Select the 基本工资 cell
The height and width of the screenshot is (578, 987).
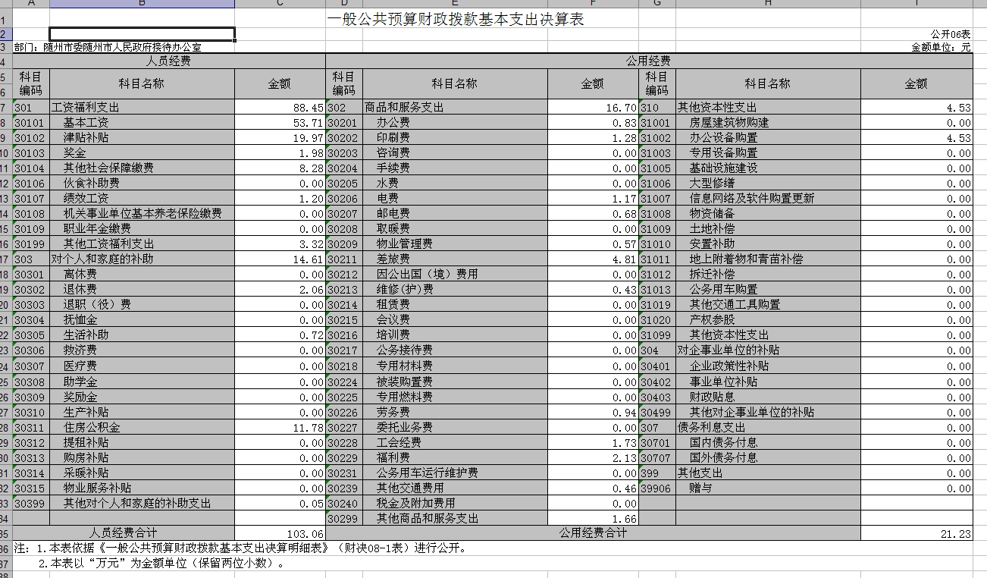86,122
